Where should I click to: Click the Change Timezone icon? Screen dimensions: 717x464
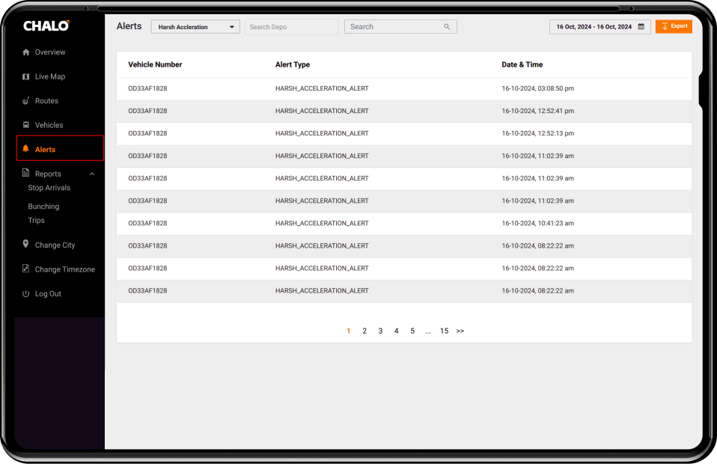(26, 269)
